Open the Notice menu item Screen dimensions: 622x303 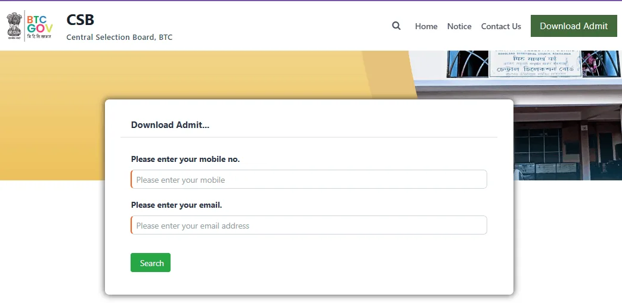tap(459, 26)
